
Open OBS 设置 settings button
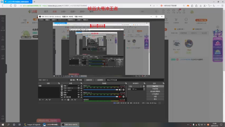(x=155, y=97)
